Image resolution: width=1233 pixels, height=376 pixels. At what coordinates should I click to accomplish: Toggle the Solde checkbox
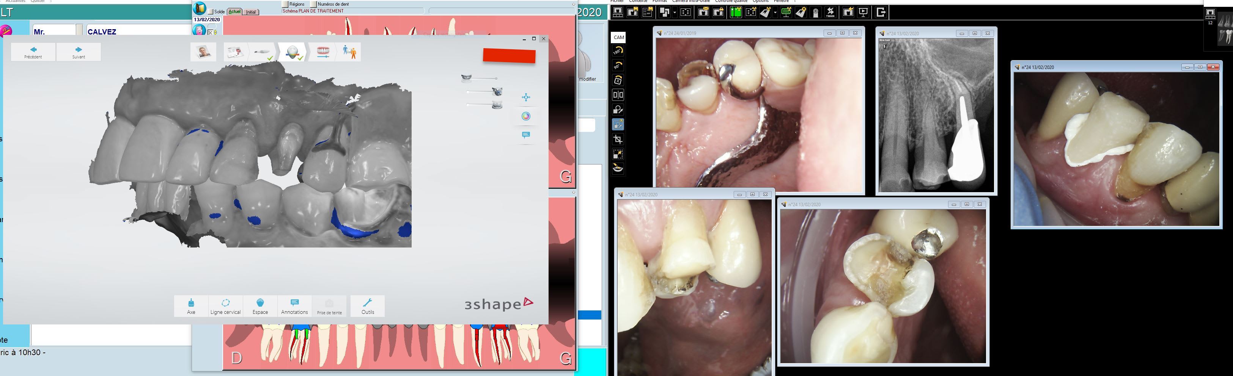tap(211, 11)
